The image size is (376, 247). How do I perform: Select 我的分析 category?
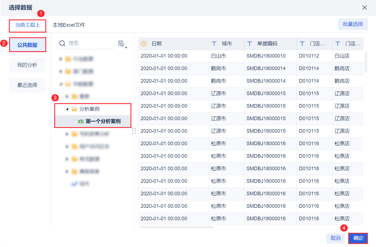(x=27, y=65)
